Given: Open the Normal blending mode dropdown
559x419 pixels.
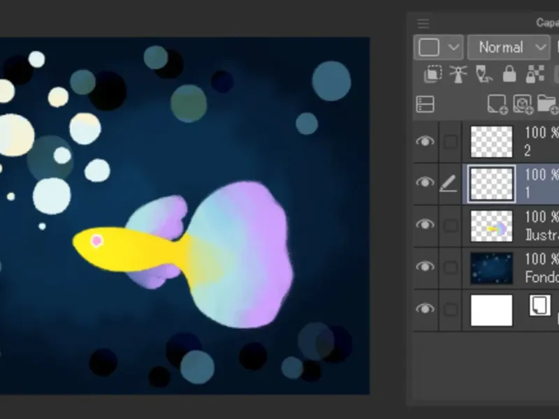Looking at the screenshot, I should click(x=509, y=47).
